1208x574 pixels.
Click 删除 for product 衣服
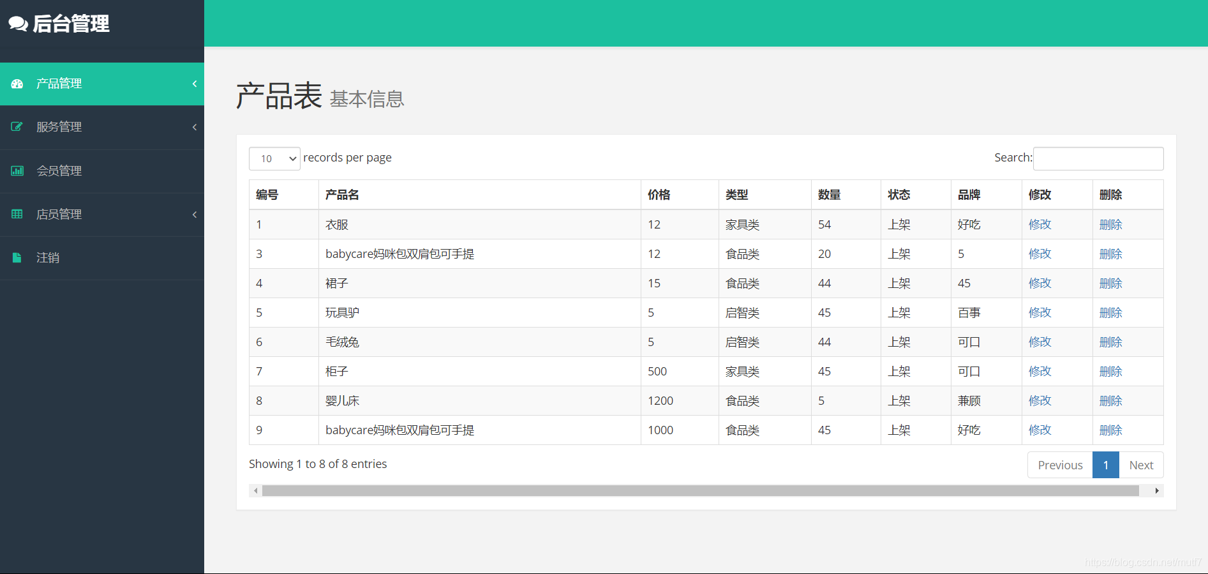click(1110, 225)
